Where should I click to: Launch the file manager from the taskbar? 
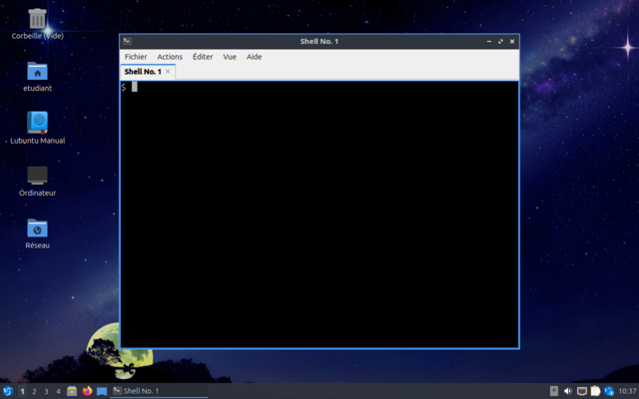[72, 391]
